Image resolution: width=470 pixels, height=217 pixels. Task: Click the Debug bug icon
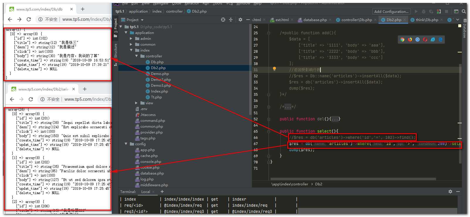click(x=424, y=11)
